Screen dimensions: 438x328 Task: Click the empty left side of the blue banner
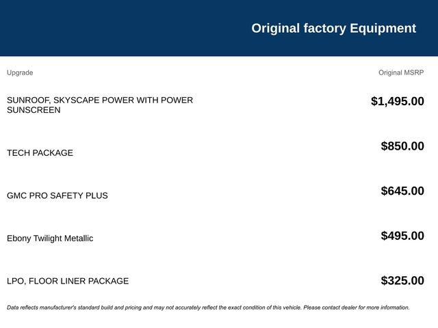click(x=103, y=28)
